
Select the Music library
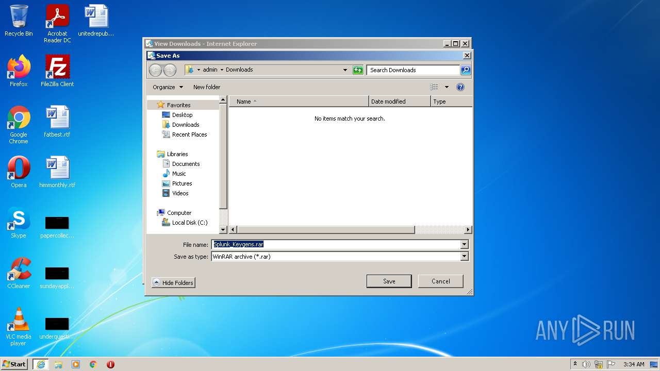(179, 174)
